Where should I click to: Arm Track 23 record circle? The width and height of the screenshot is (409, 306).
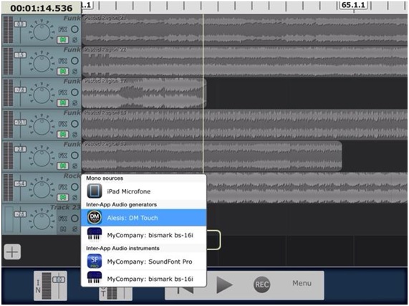pyautogui.click(x=75, y=219)
